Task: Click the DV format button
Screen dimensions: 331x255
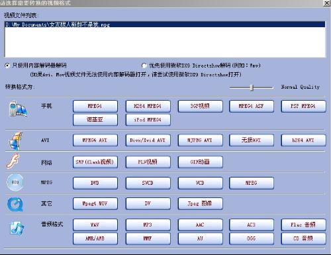Action: [148, 203]
